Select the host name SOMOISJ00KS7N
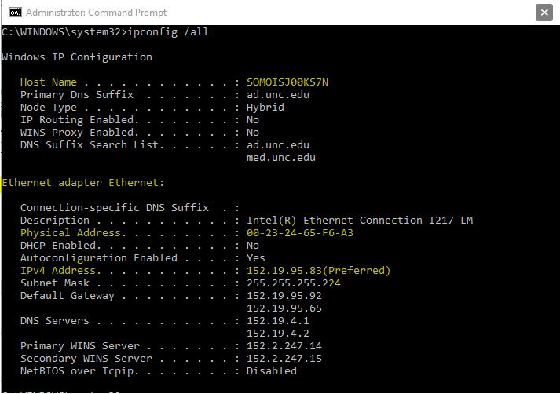 point(287,82)
